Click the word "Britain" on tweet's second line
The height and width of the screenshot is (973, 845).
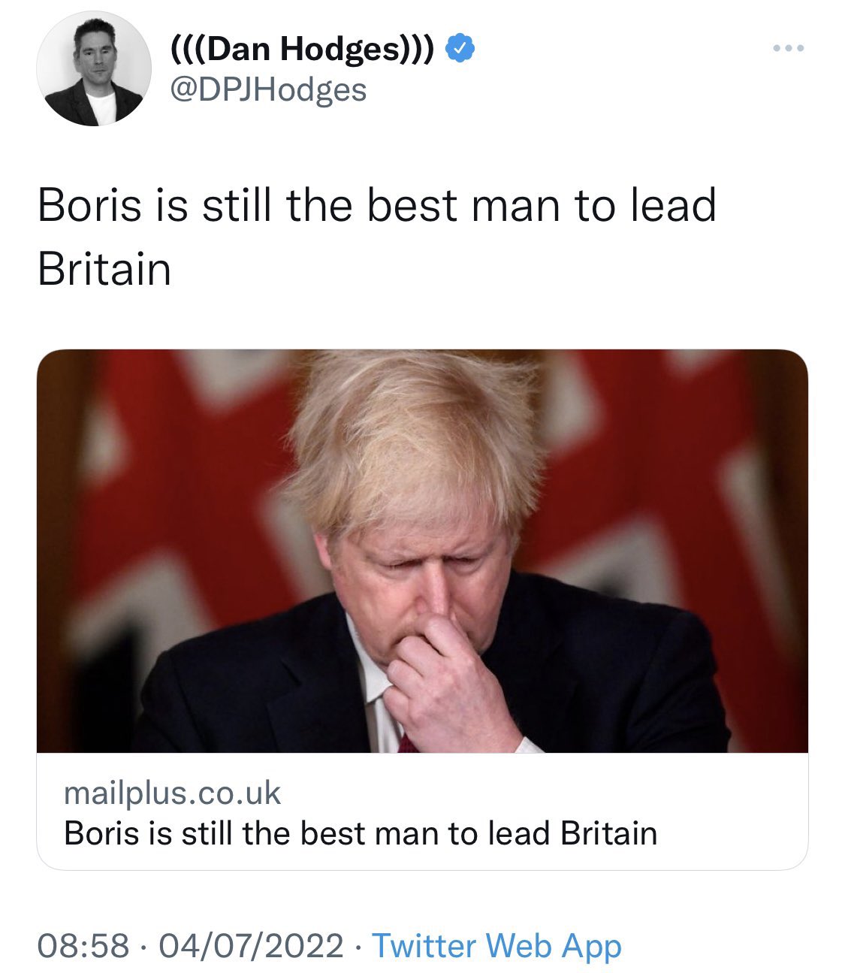pyautogui.click(x=104, y=269)
